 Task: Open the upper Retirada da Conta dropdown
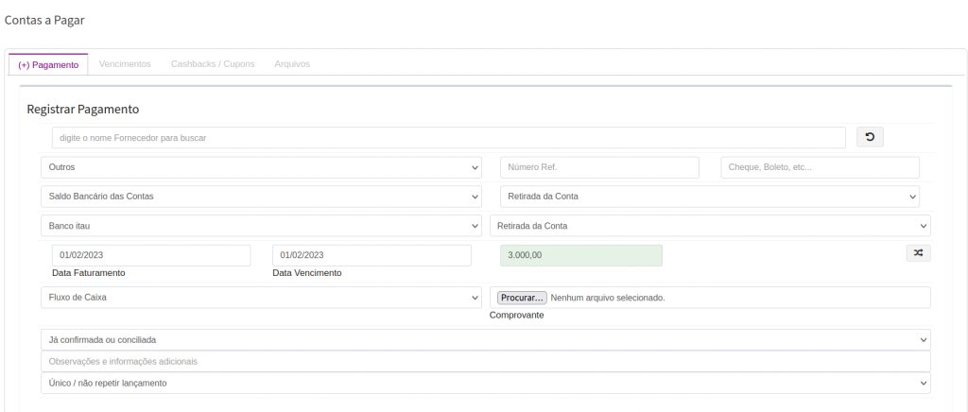click(x=709, y=197)
